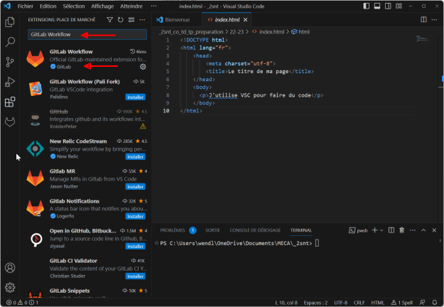444x307 pixels.
Task: Click the html breadcrumb symbol
Action: (300, 32)
